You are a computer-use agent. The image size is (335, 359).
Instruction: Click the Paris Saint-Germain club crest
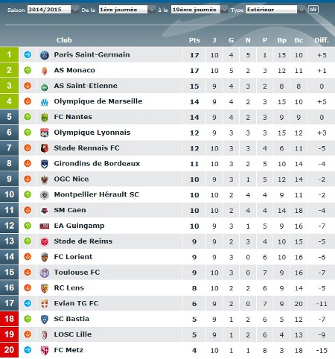(x=45, y=55)
